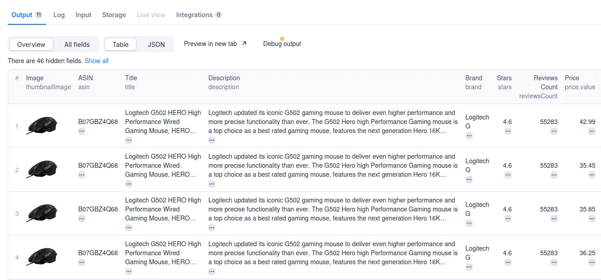The image size is (601, 280).
Task: Click the alpha badge above Debug output
Action: point(282,39)
